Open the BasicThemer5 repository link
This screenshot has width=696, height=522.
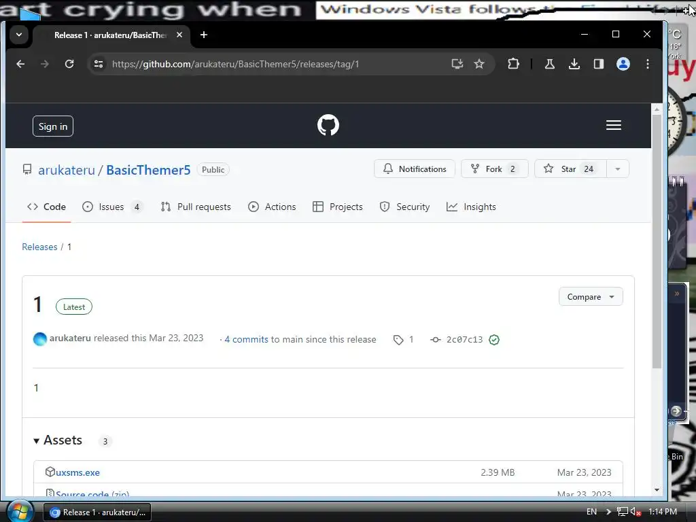(148, 170)
